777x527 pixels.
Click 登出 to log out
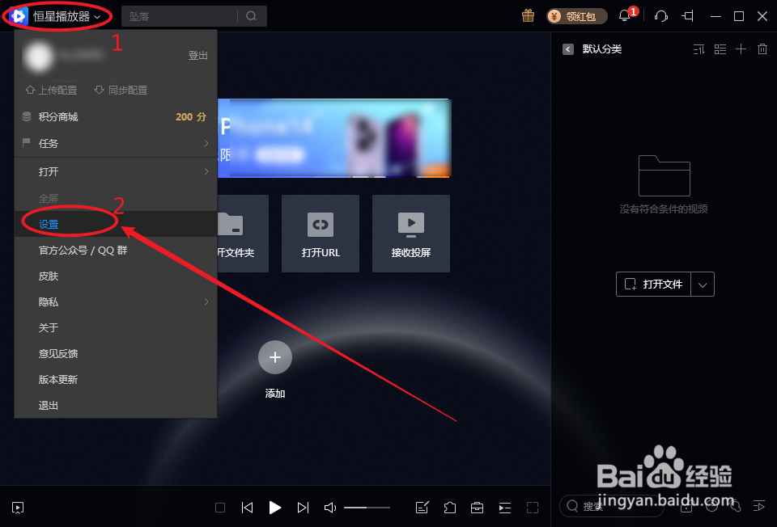pyautogui.click(x=197, y=56)
